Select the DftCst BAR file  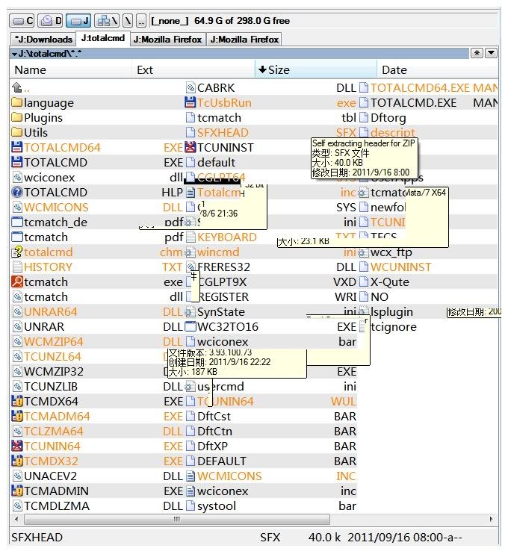[x=214, y=416]
